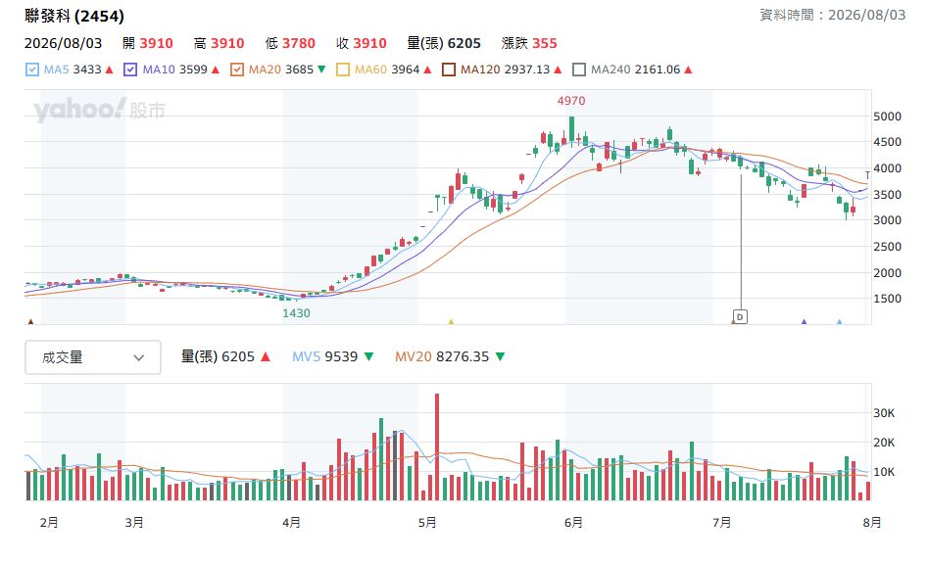Uncheck the MA10 moving average checkbox
The width and height of the screenshot is (928, 563).
(130, 70)
